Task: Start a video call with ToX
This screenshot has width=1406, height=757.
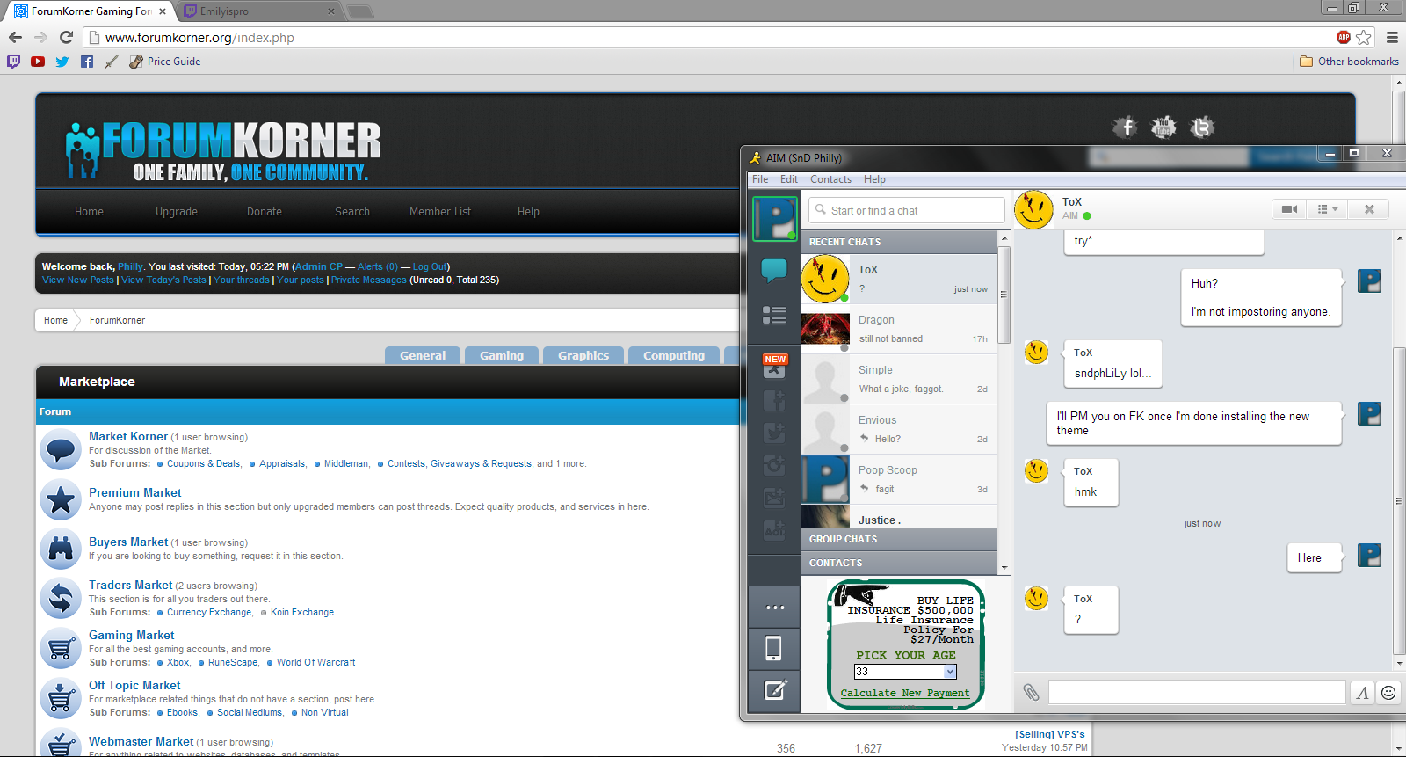Action: pyautogui.click(x=1289, y=209)
